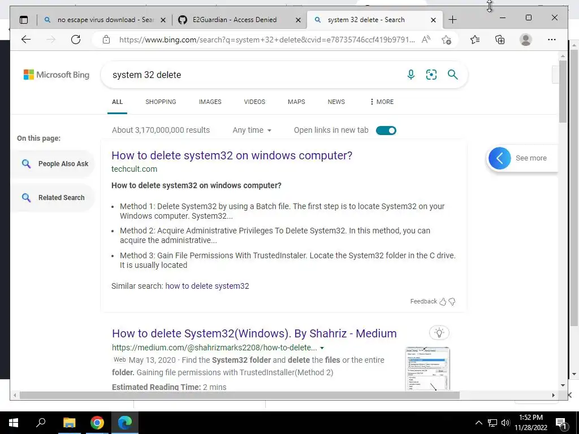Screen dimensions: 579x434
Task: Click the lightbulb insight icon near Medium result
Action: click(439, 333)
